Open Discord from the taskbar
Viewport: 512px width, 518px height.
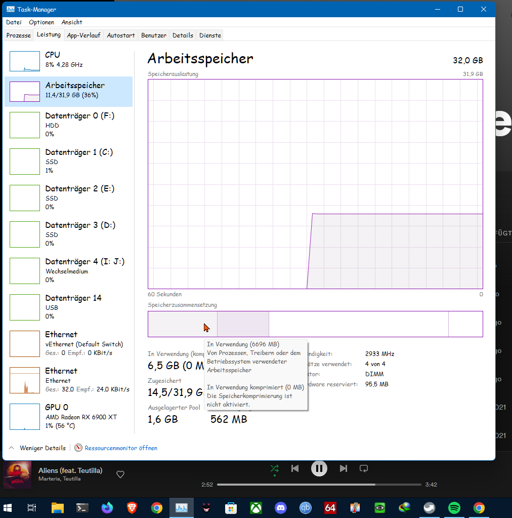click(x=281, y=508)
